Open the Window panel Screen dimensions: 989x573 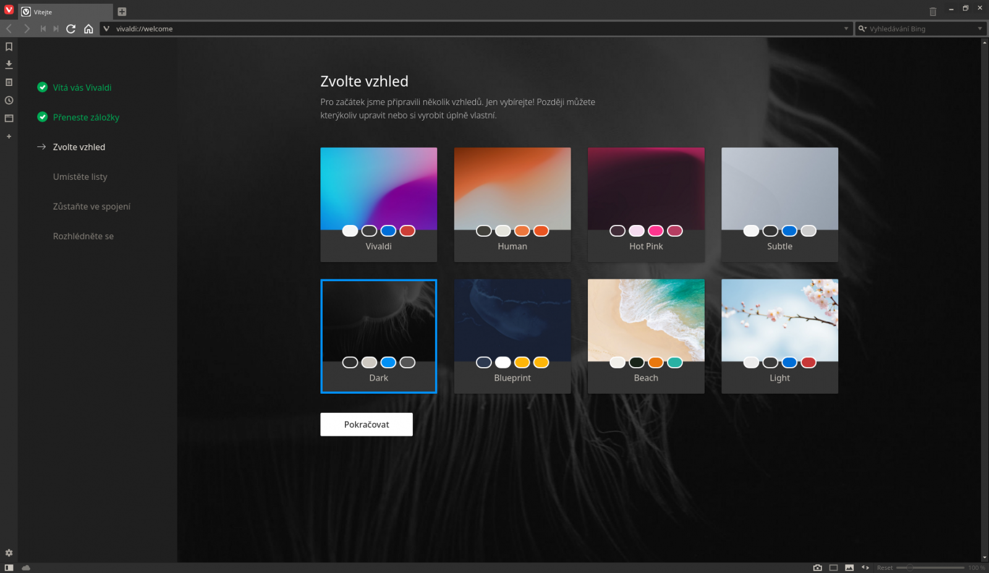pyautogui.click(x=9, y=117)
